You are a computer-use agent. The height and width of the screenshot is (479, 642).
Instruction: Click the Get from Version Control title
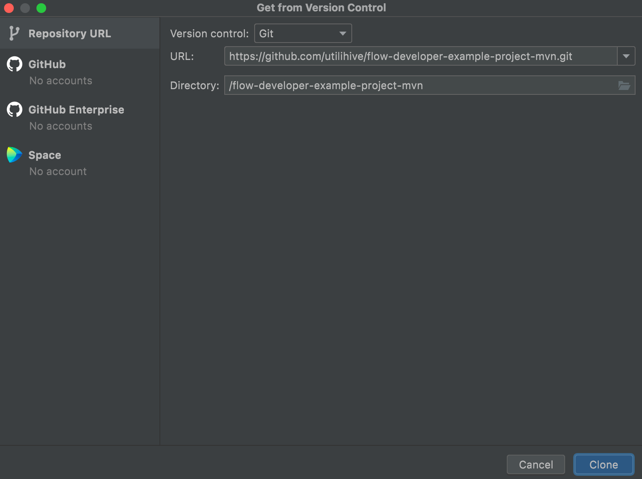click(321, 8)
